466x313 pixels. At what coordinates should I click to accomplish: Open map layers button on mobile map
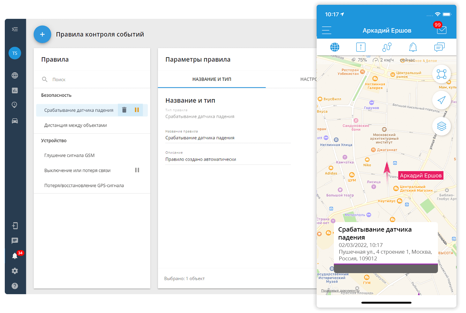(441, 126)
